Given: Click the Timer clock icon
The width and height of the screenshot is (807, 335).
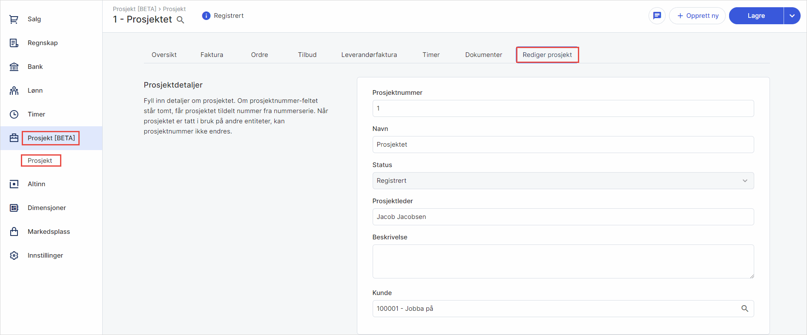Looking at the screenshot, I should [x=14, y=114].
